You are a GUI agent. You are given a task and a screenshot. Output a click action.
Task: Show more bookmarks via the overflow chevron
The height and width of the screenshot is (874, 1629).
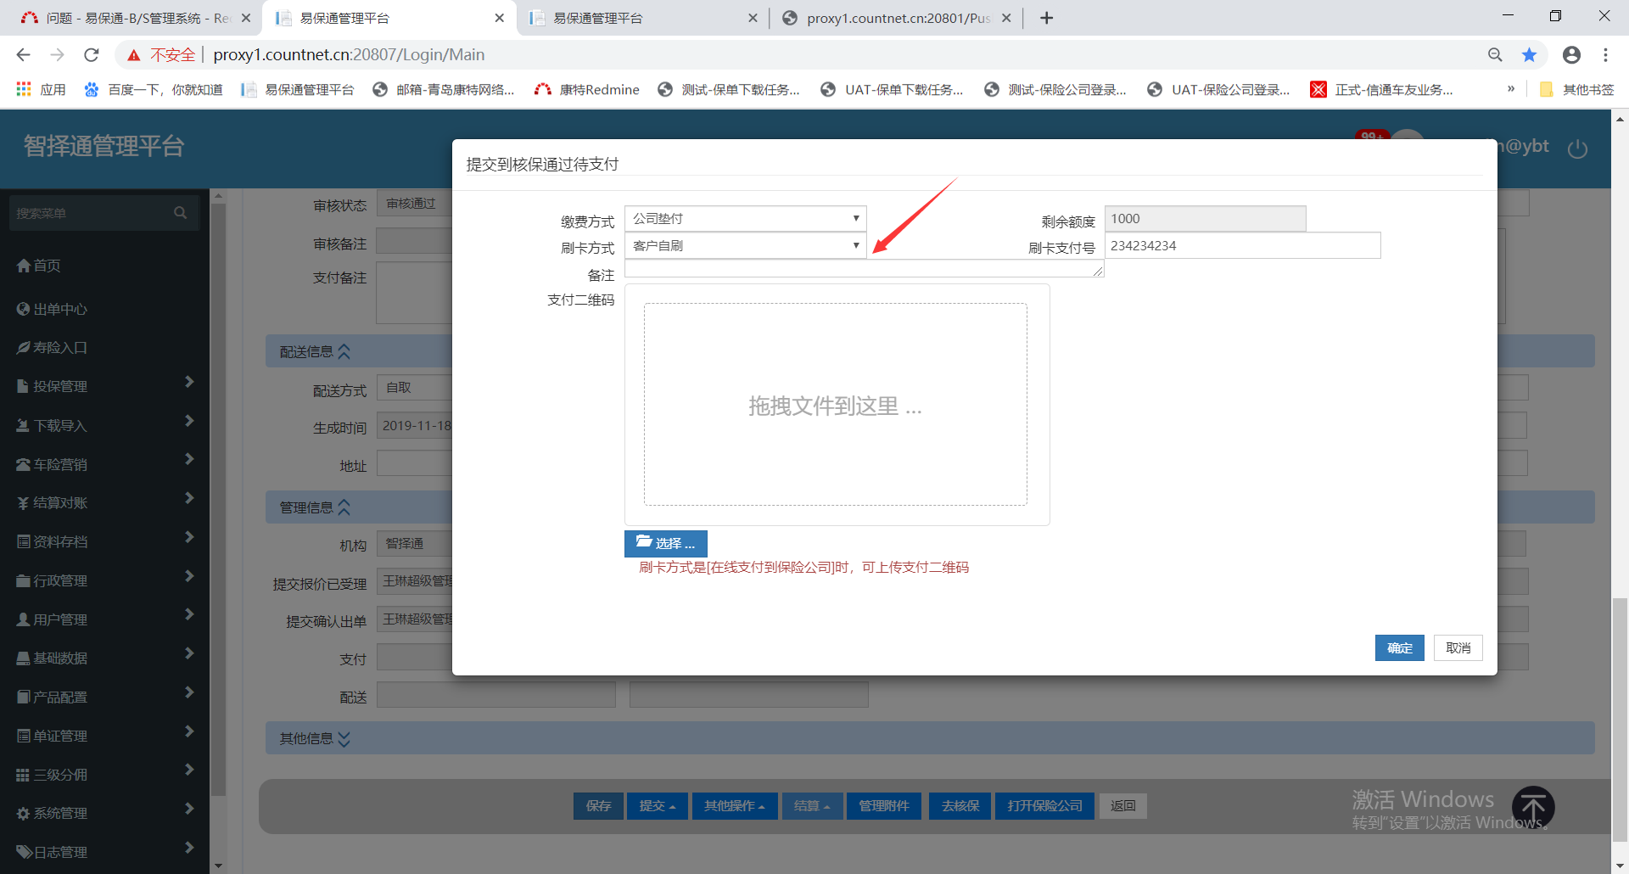[x=1511, y=89]
